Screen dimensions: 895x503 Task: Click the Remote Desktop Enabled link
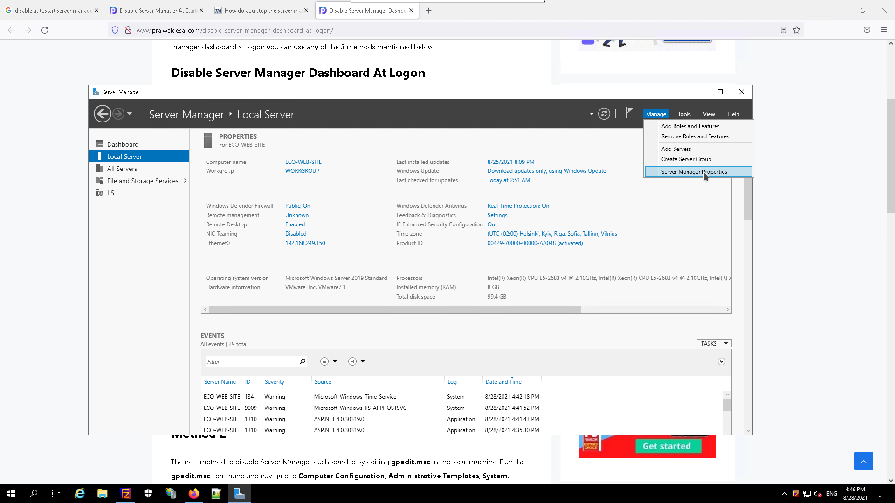[295, 224]
